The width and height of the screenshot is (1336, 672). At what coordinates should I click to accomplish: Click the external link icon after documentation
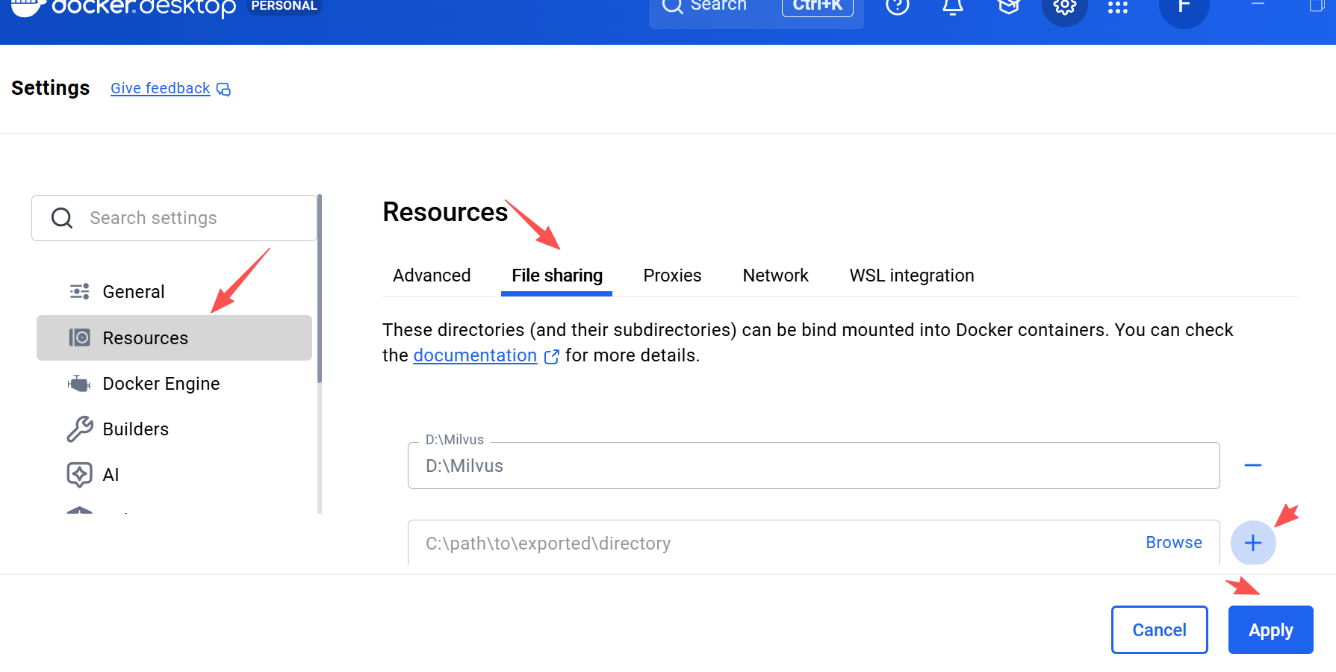[x=551, y=357]
